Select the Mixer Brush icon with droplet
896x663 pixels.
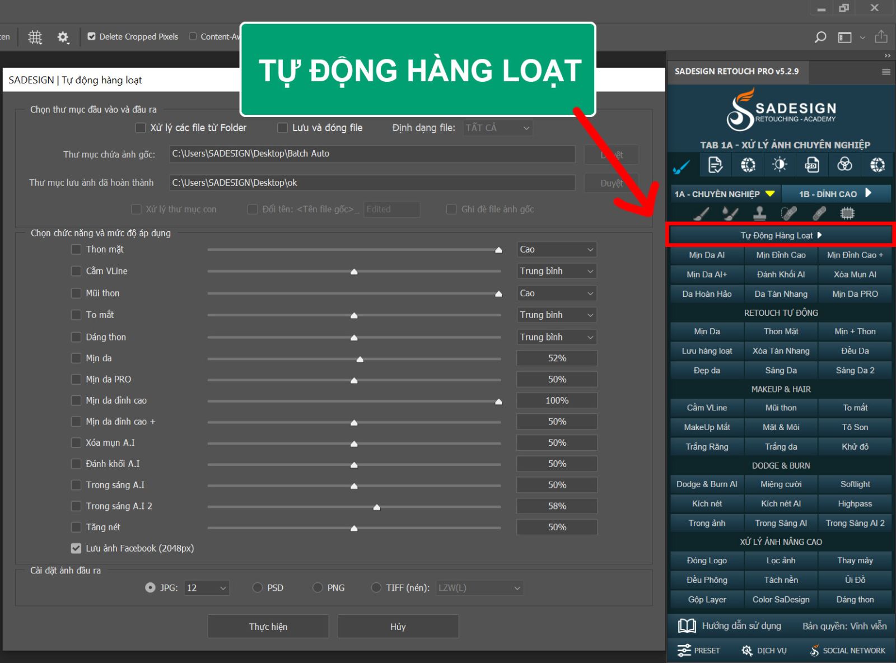[730, 213]
